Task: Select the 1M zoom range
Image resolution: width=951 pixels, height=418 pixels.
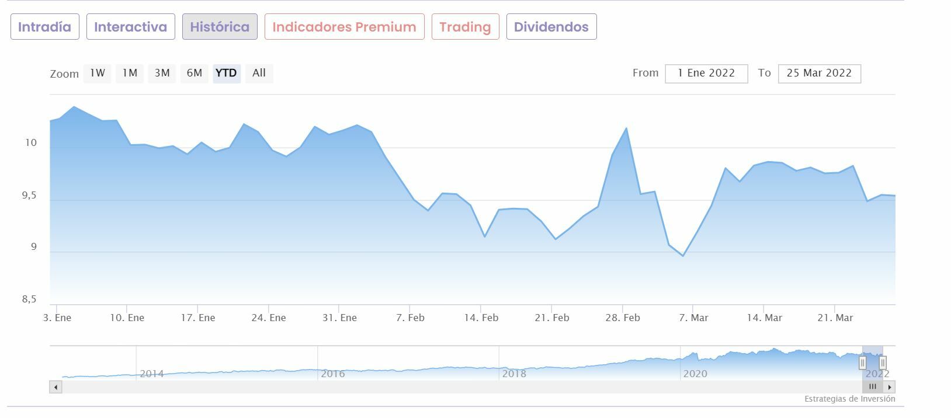Action: click(x=130, y=73)
